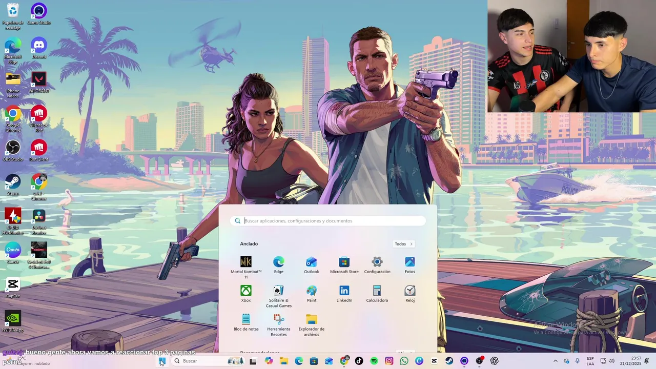
Task: Launch Xbox from pinned apps
Action: [246, 294]
